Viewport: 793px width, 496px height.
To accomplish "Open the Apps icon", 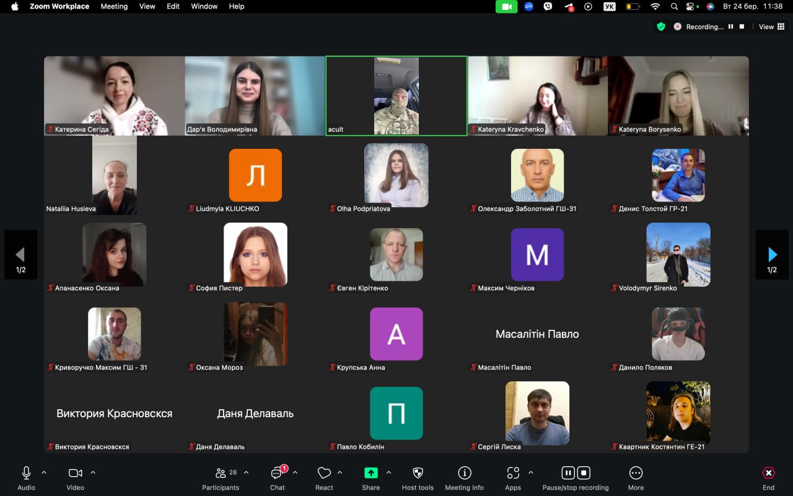I will (513, 473).
